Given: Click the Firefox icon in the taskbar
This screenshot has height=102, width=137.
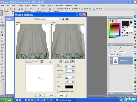Looking at the screenshot, I should coord(51,100).
